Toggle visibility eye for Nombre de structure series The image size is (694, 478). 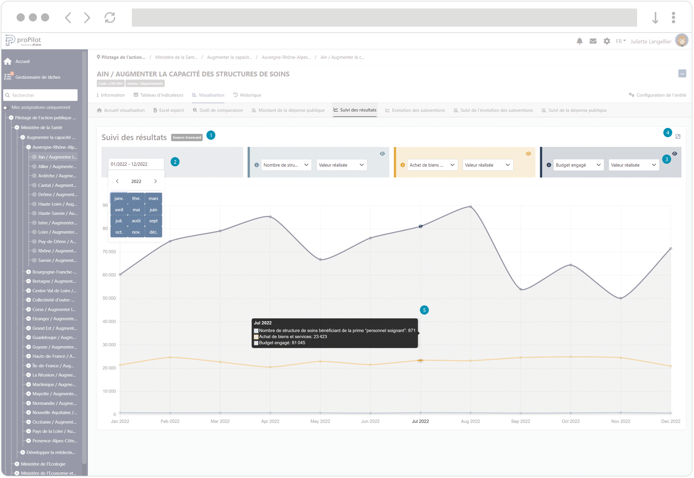[x=382, y=154]
